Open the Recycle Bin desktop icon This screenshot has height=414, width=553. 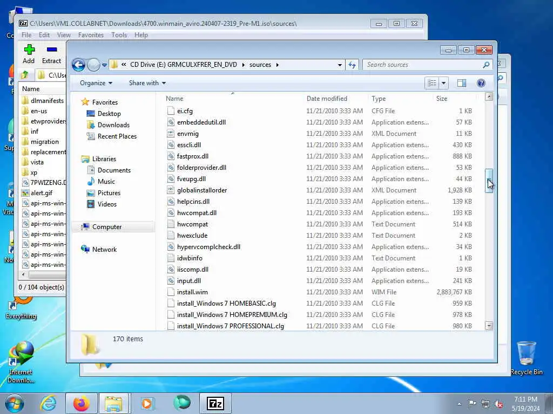[526, 358]
